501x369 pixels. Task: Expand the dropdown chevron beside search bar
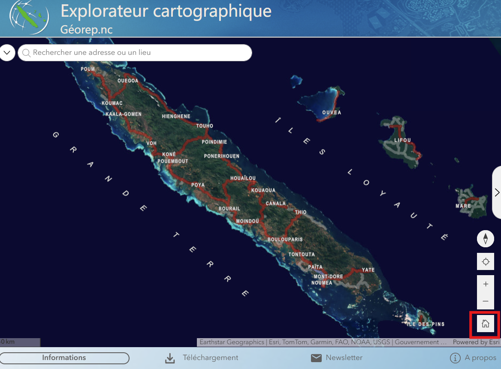click(7, 53)
